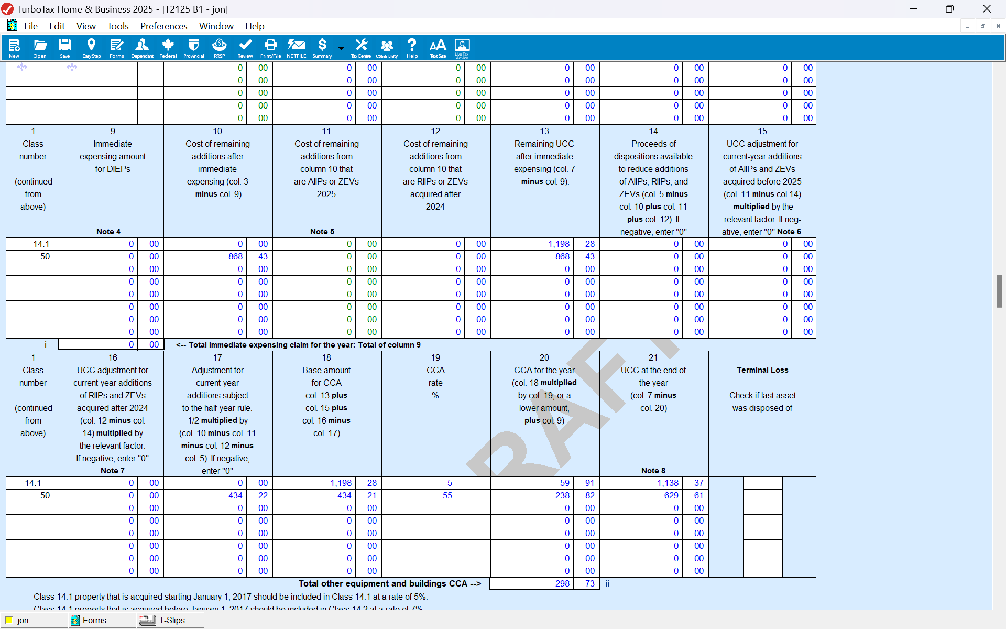The image size is (1006, 629).
Task: Tick the third row Terminal Loss checkbox
Action: (762, 508)
